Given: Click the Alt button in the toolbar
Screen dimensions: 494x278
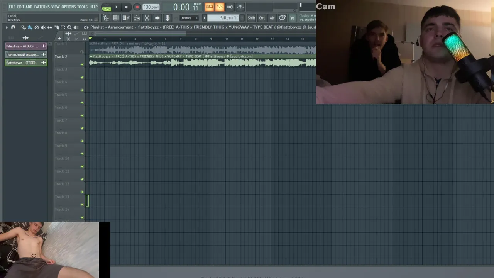Looking at the screenshot, I should [x=272, y=18].
